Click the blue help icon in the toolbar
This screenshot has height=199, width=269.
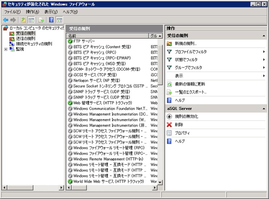(x=51, y=20)
